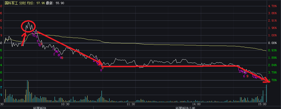Click the closing volume spike bar at 15:00

point(266,93)
